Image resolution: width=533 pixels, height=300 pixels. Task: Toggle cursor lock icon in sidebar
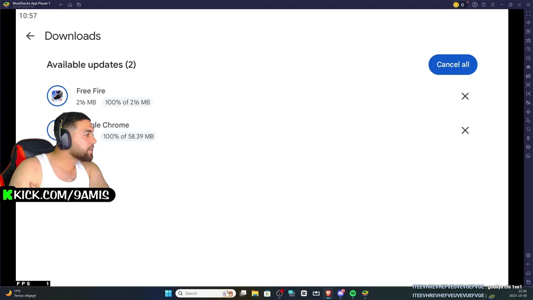pyautogui.click(x=528, y=32)
